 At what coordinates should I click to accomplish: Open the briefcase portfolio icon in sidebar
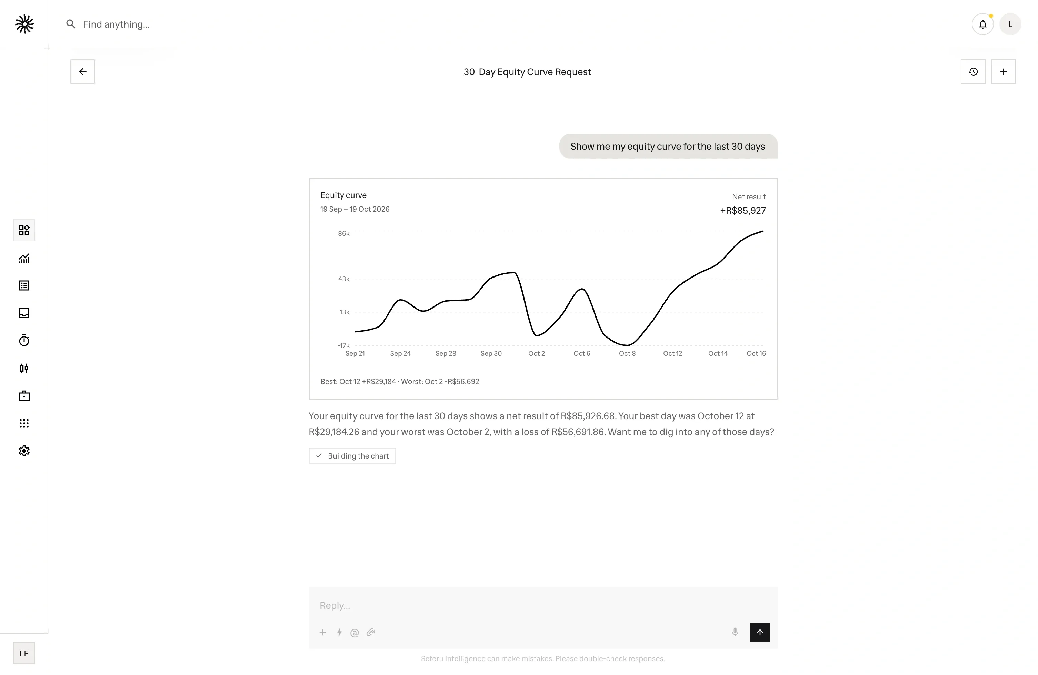(24, 396)
